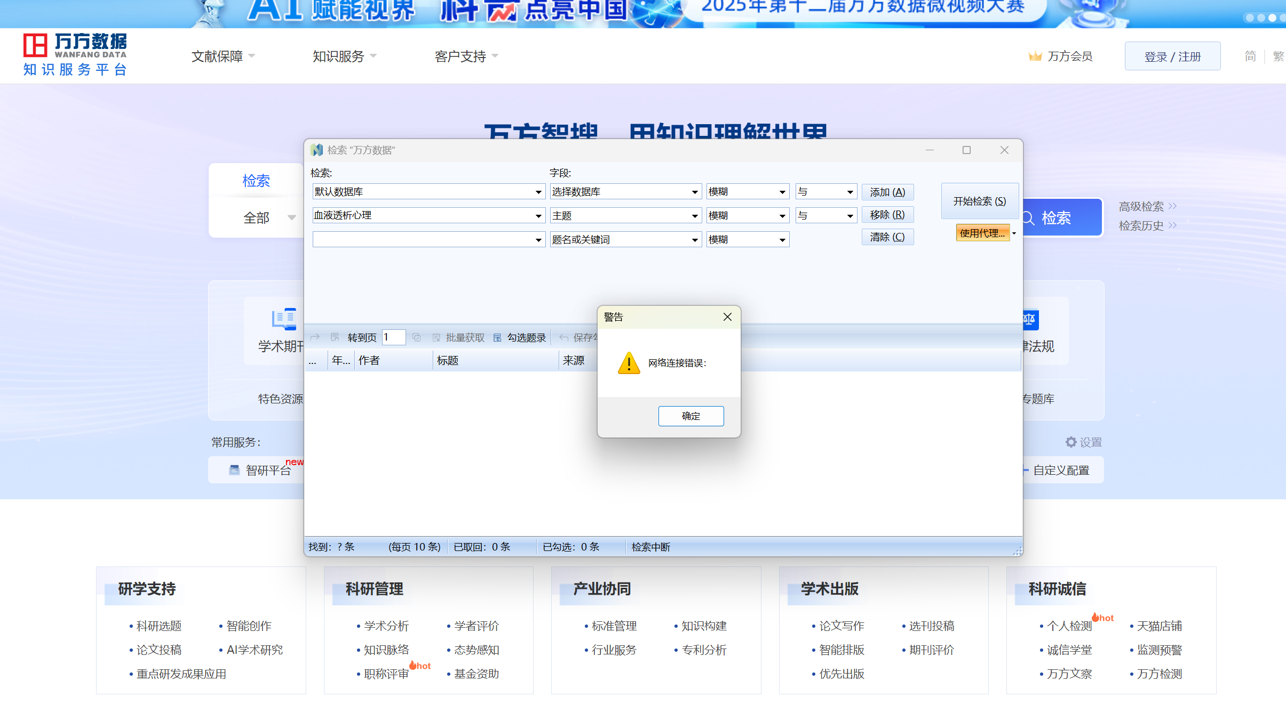The height and width of the screenshot is (705, 1286).
Task: Click the 万方会员 crown icon
Action: [x=1035, y=56]
